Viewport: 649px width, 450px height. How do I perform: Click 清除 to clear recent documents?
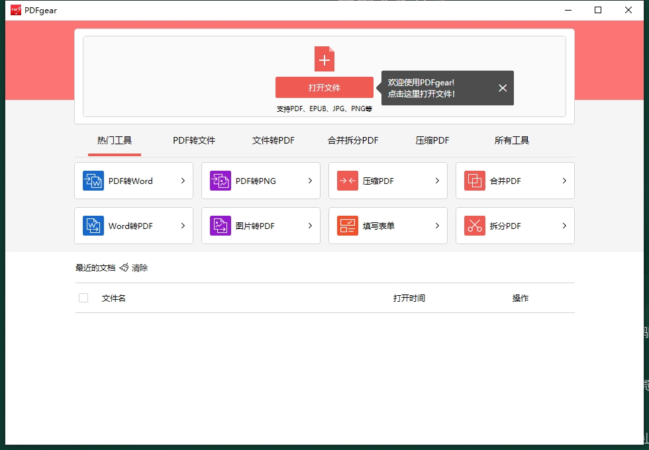tap(140, 267)
